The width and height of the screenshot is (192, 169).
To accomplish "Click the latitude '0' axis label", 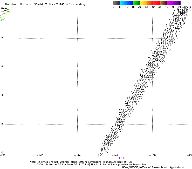I will pos(2,153).
